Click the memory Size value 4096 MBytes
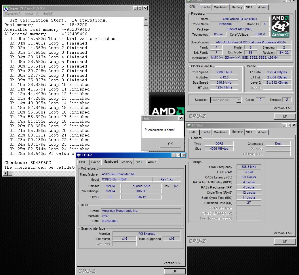 [219, 149]
